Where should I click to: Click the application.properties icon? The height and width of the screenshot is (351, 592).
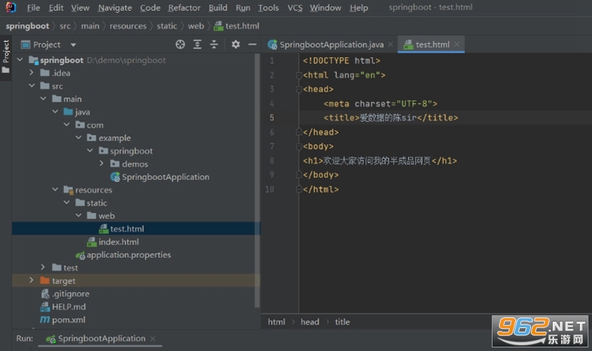(80, 256)
